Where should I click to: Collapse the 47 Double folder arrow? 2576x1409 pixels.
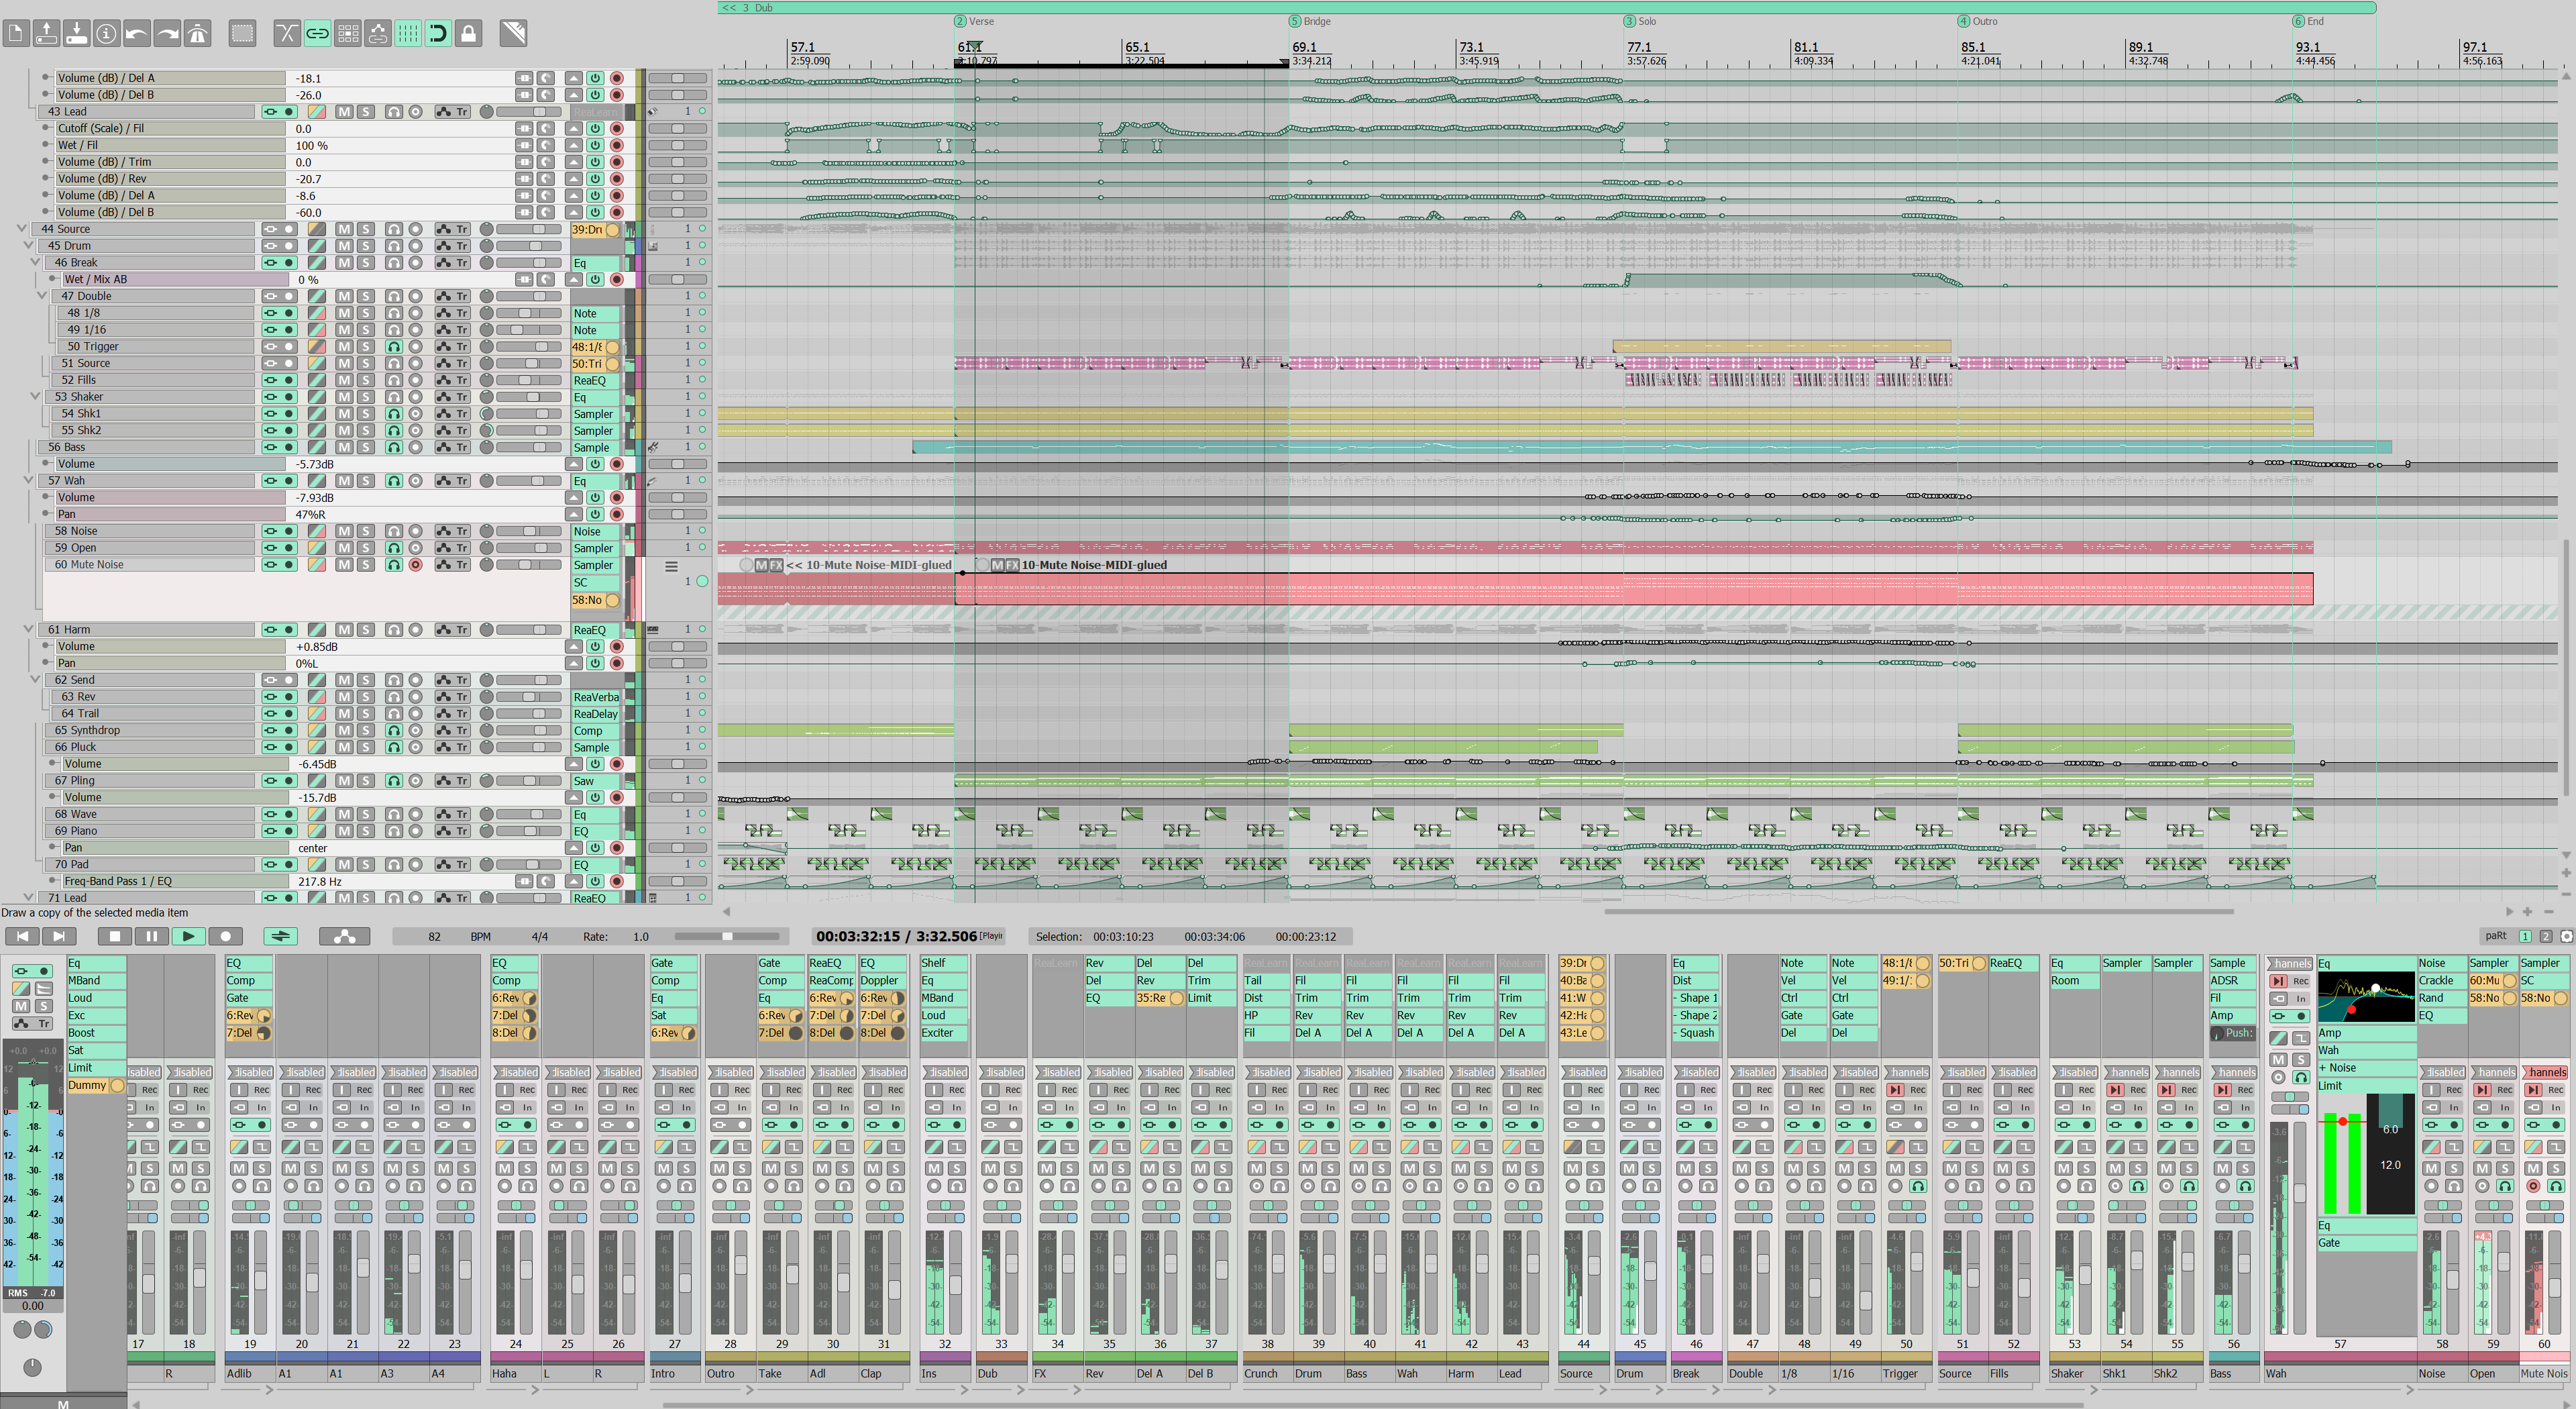(42, 296)
